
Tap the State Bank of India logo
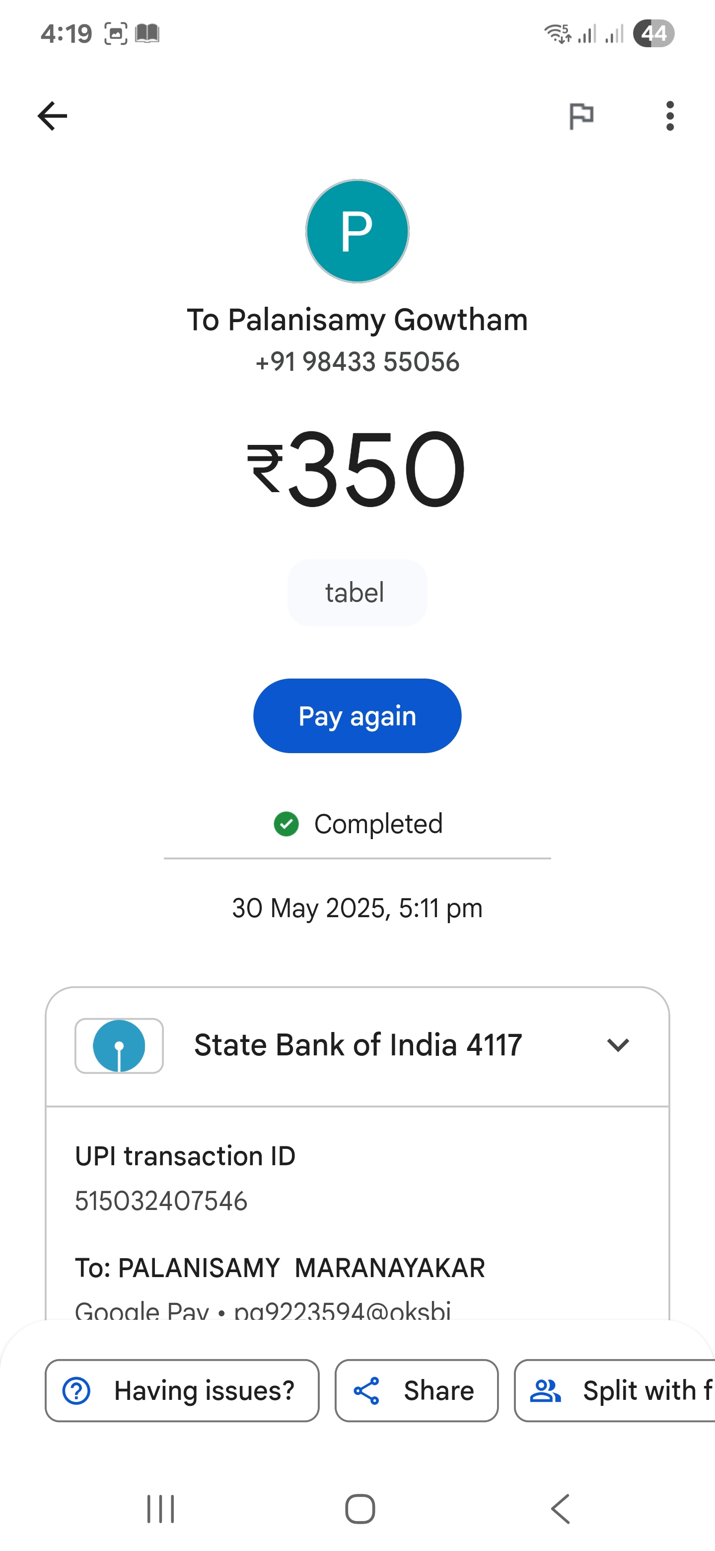pyautogui.click(x=119, y=1046)
